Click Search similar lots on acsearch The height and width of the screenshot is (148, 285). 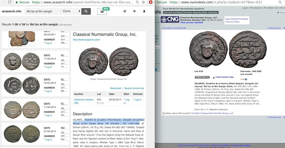click(134, 88)
